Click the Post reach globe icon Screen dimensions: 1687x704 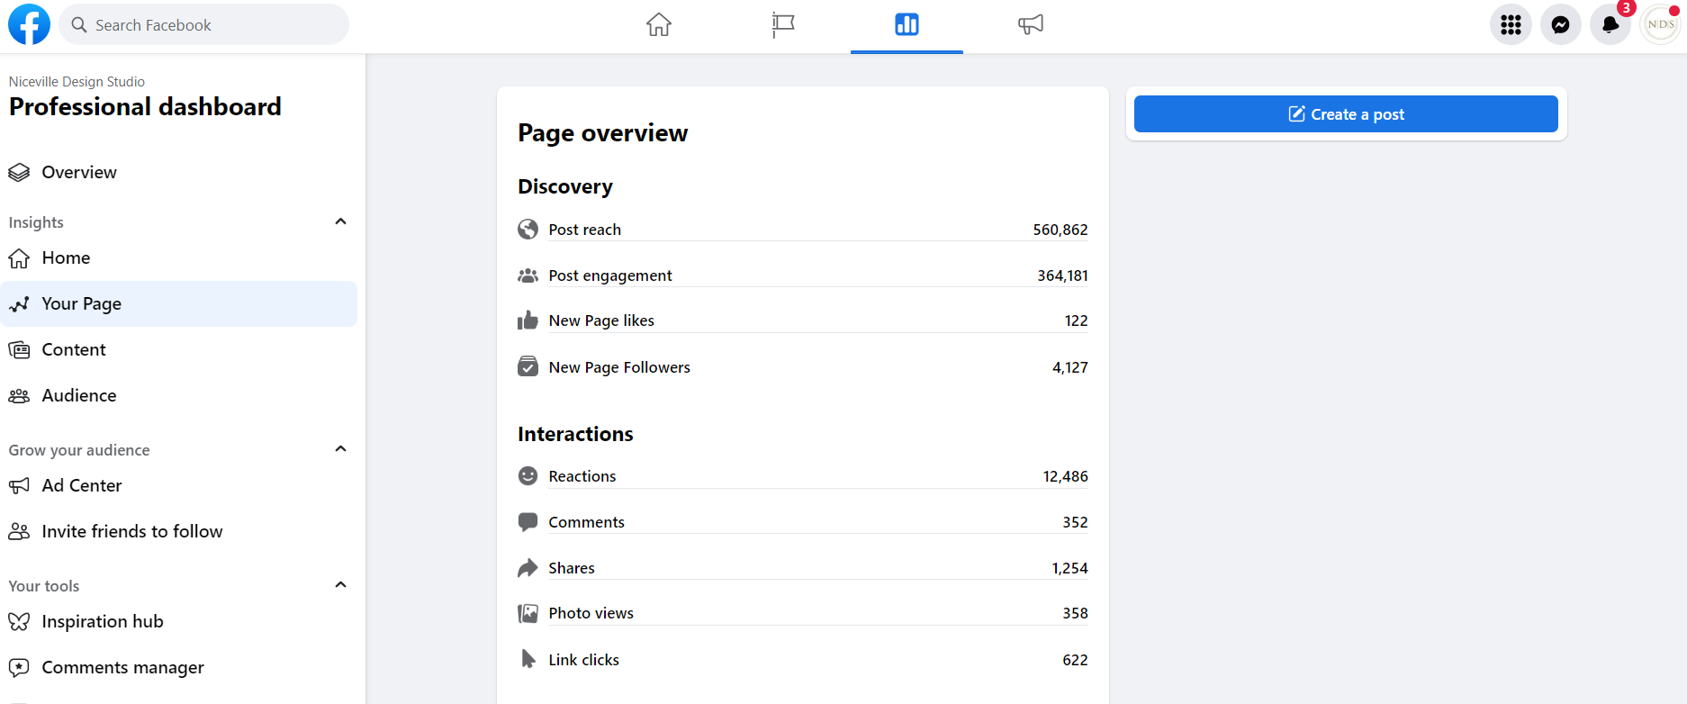pyautogui.click(x=528, y=230)
